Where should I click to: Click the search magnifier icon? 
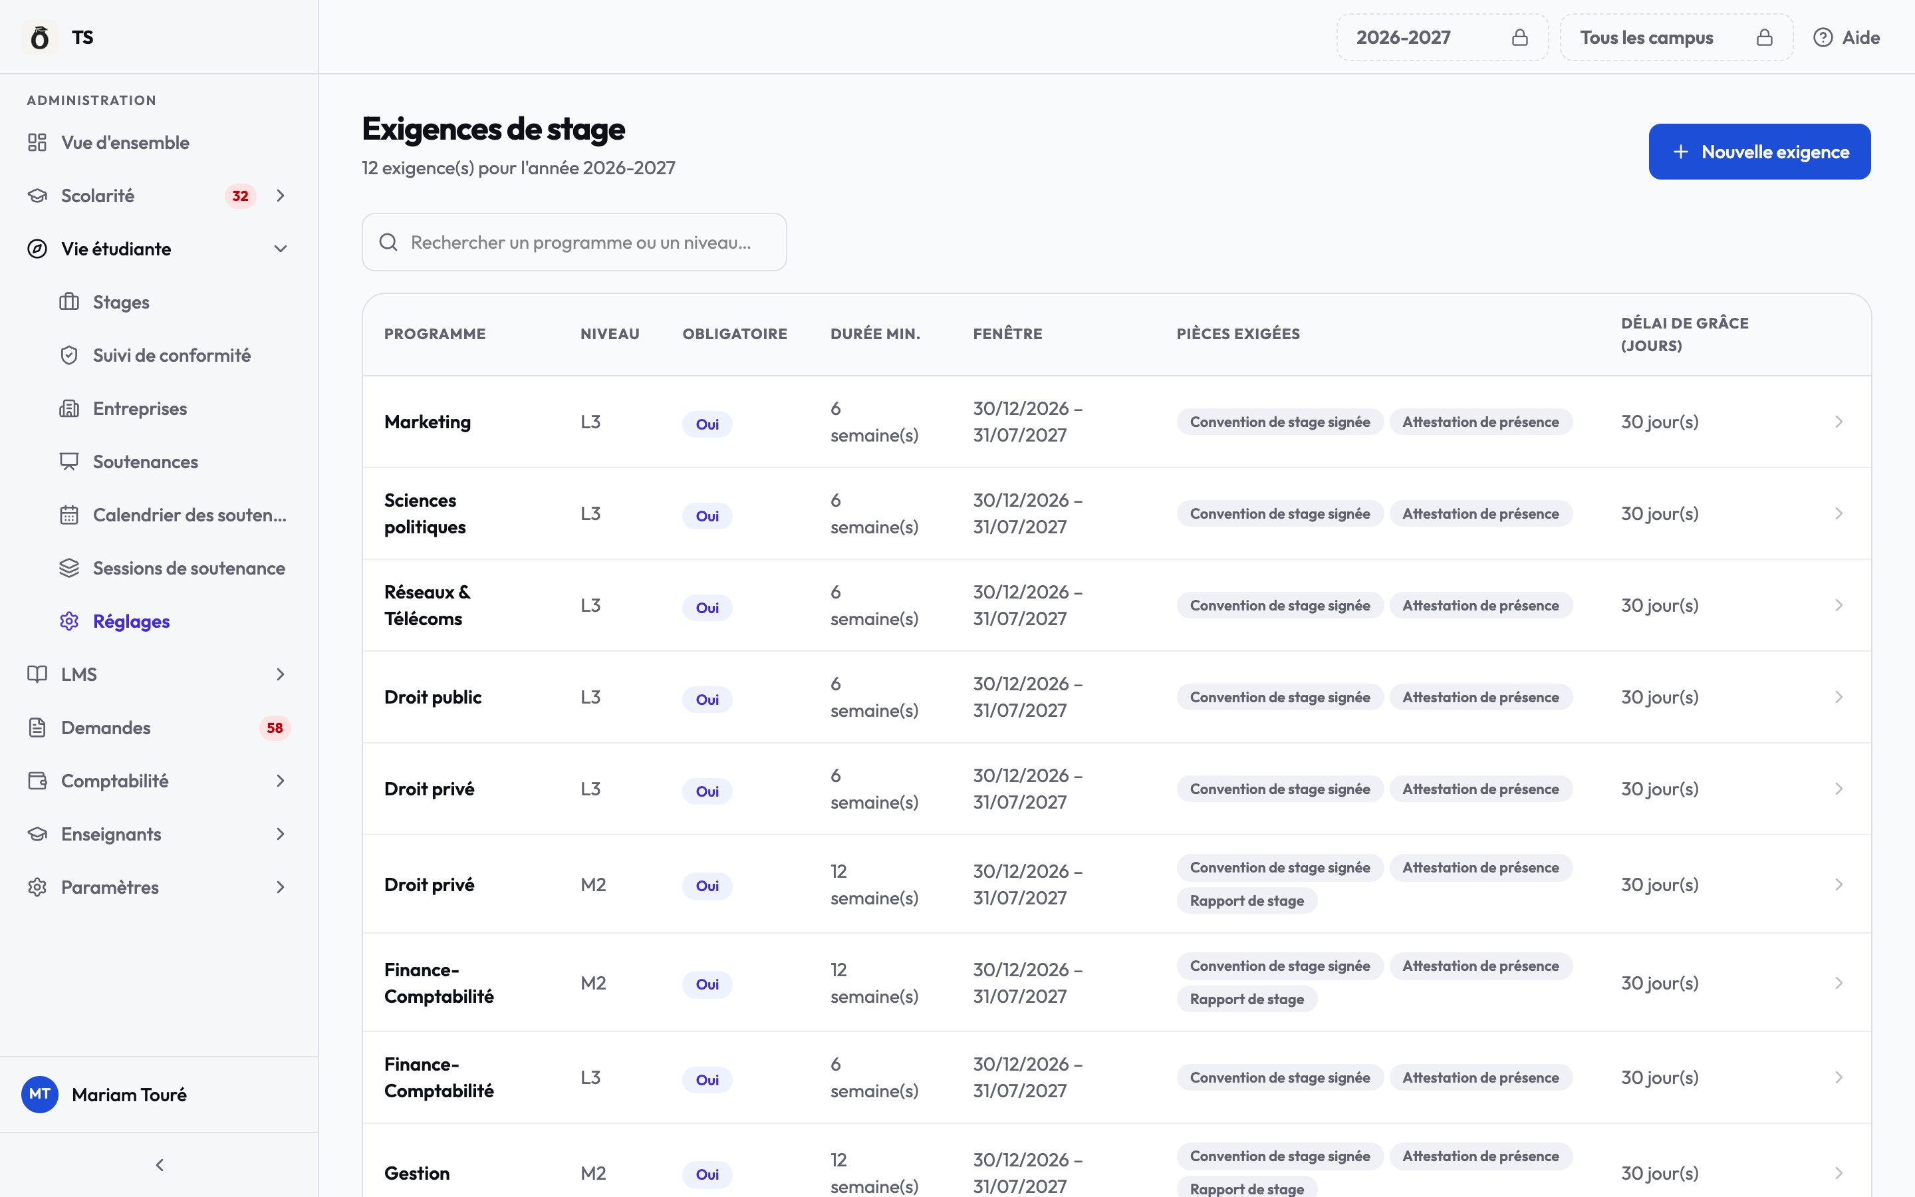[388, 242]
